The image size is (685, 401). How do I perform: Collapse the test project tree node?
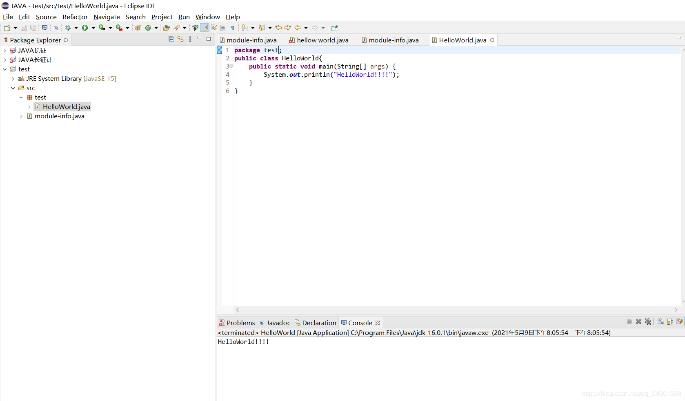[x=4, y=69]
